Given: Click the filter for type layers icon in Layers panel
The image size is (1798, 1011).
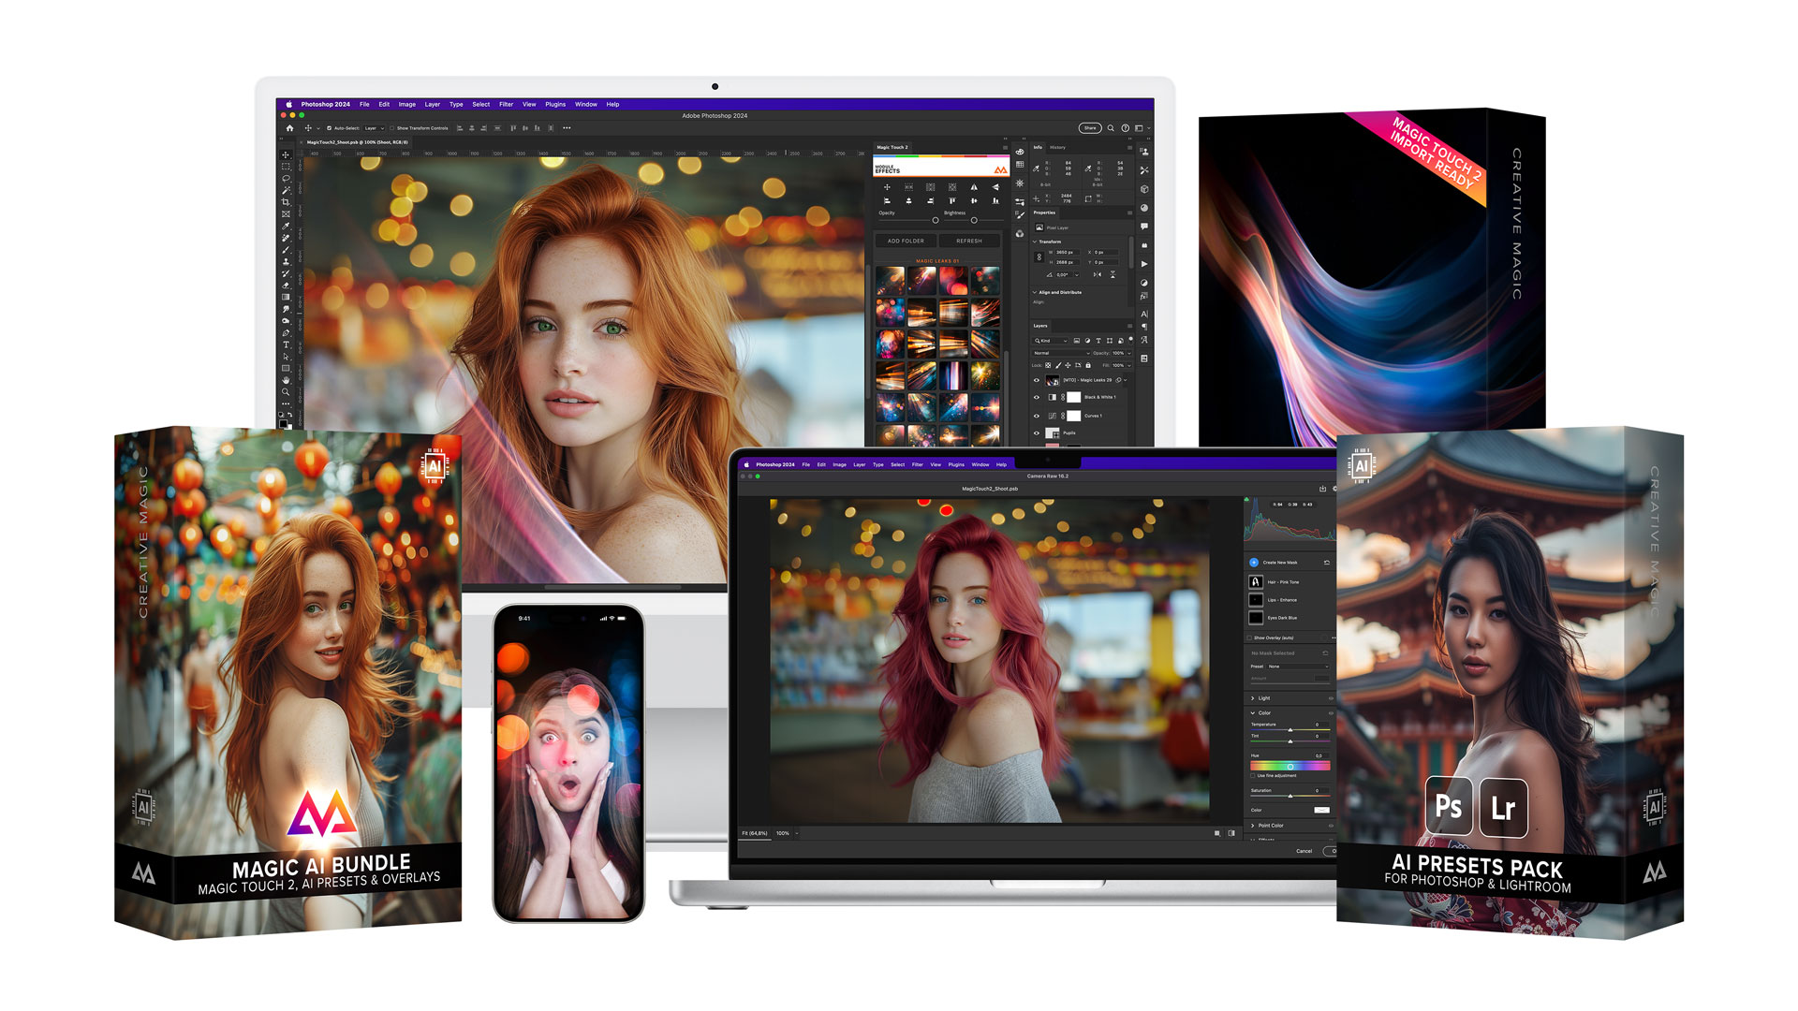Looking at the screenshot, I should coord(1098,340).
